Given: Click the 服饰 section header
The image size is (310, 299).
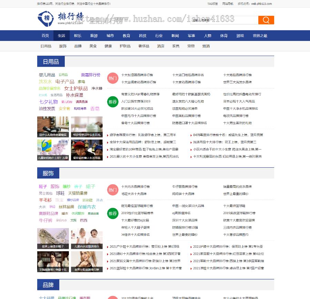Looking at the screenshot, I should point(48,173).
